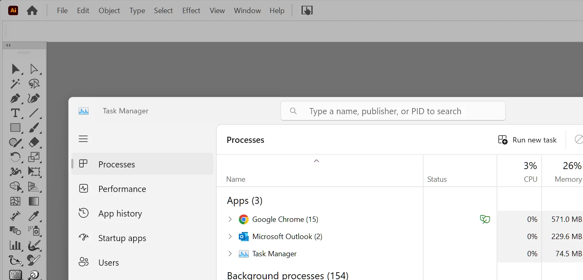
Task: Select the Direct Selection tool (white arrow)
Action: (34, 69)
